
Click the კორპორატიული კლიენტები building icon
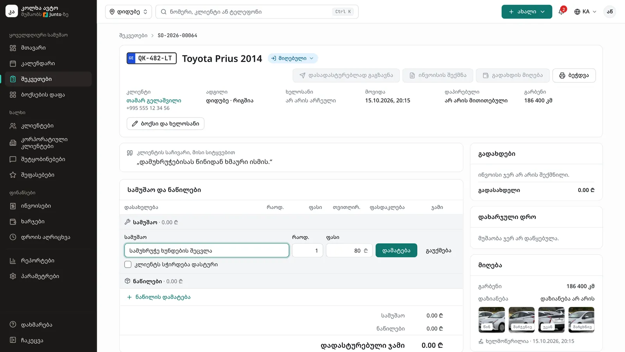pos(13,143)
